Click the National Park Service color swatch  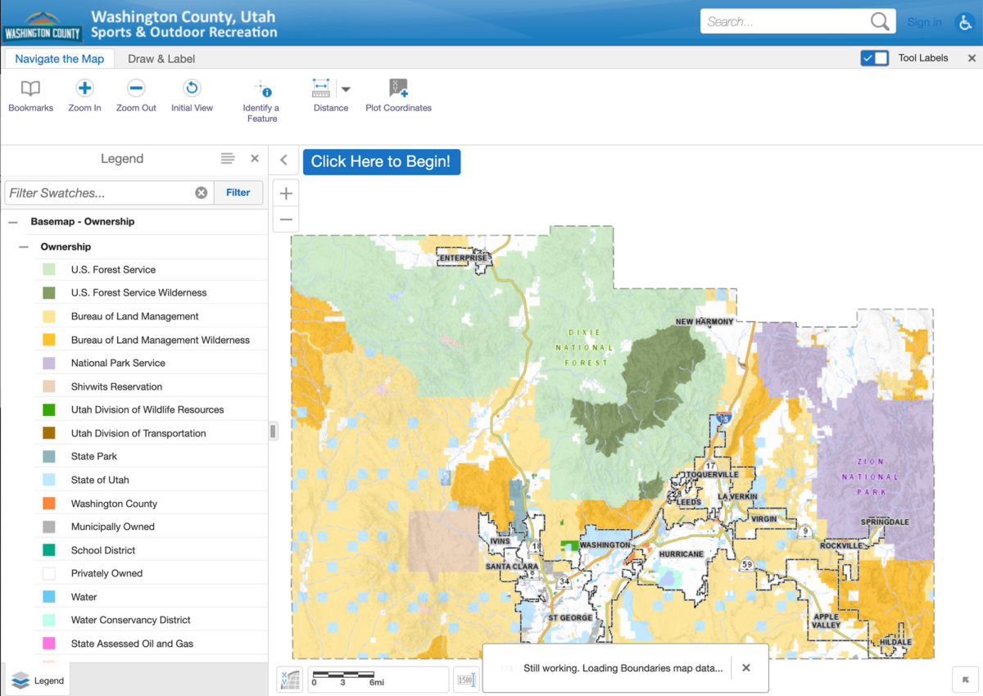49,362
